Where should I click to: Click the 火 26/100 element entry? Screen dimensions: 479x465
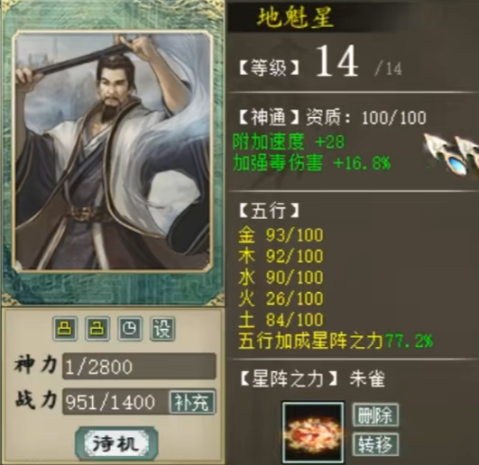click(x=281, y=298)
